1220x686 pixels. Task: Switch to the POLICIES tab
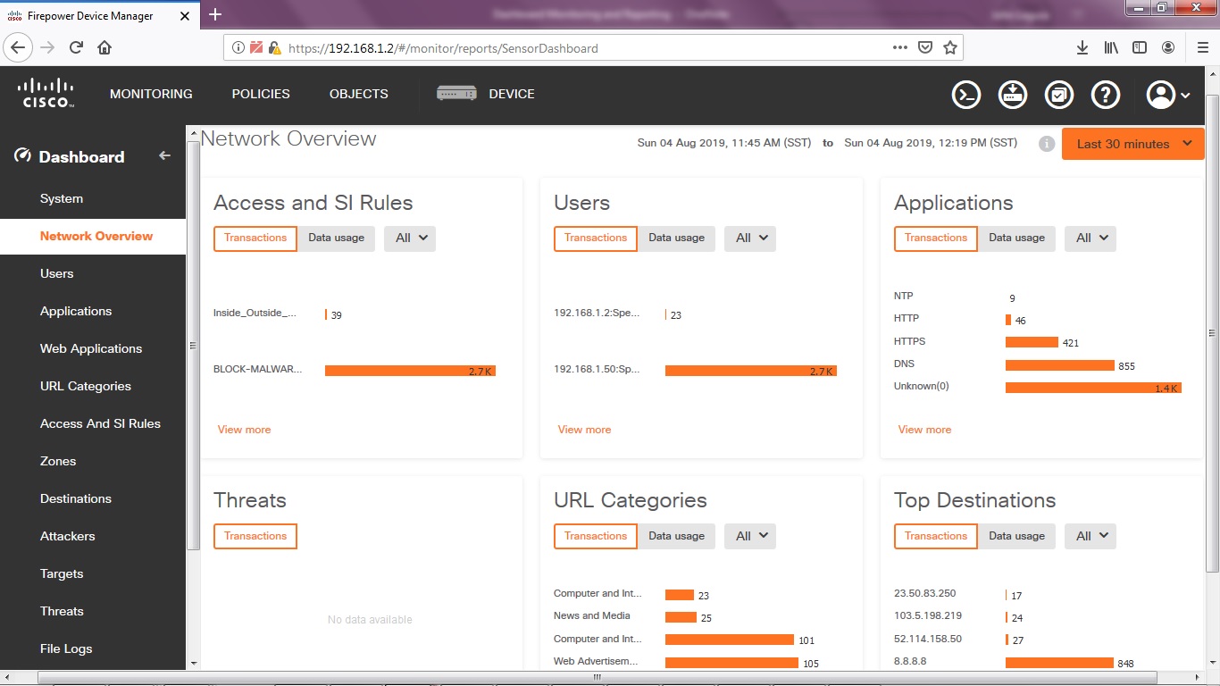(x=261, y=93)
